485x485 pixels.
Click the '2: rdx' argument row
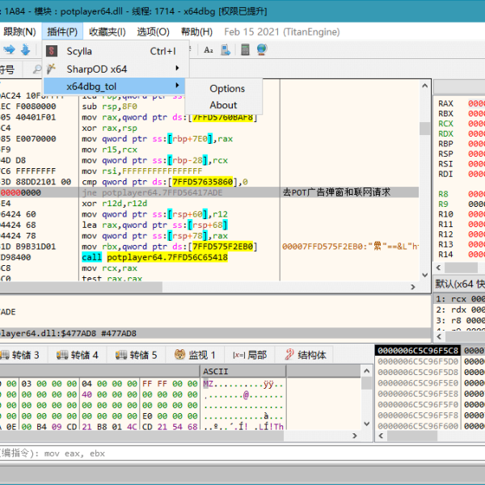(x=460, y=310)
